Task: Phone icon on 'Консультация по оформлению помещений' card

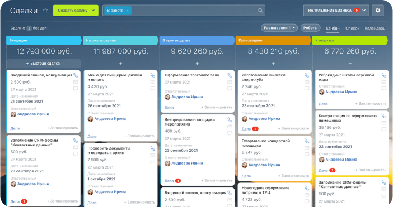Action: 383,116
